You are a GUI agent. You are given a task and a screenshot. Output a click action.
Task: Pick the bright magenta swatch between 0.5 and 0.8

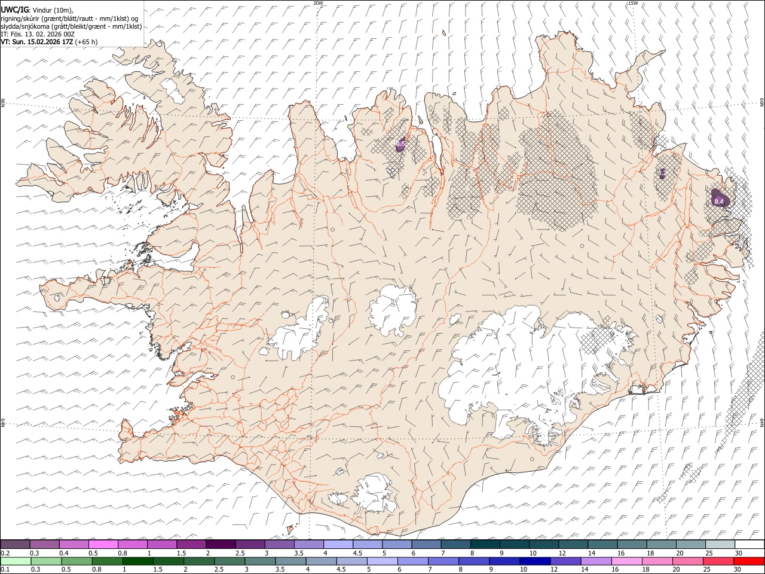(x=103, y=544)
